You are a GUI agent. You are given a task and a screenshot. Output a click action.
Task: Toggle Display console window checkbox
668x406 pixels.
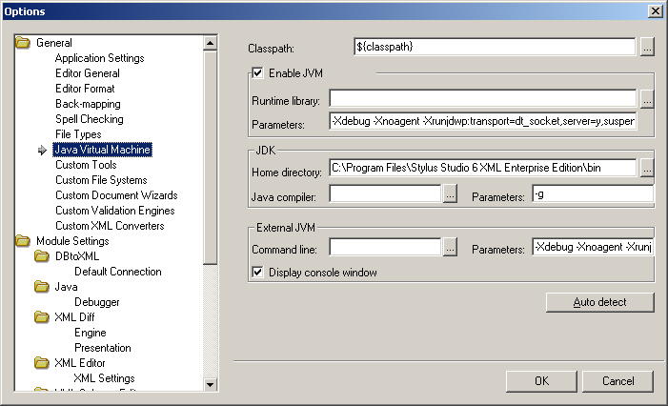(x=257, y=273)
